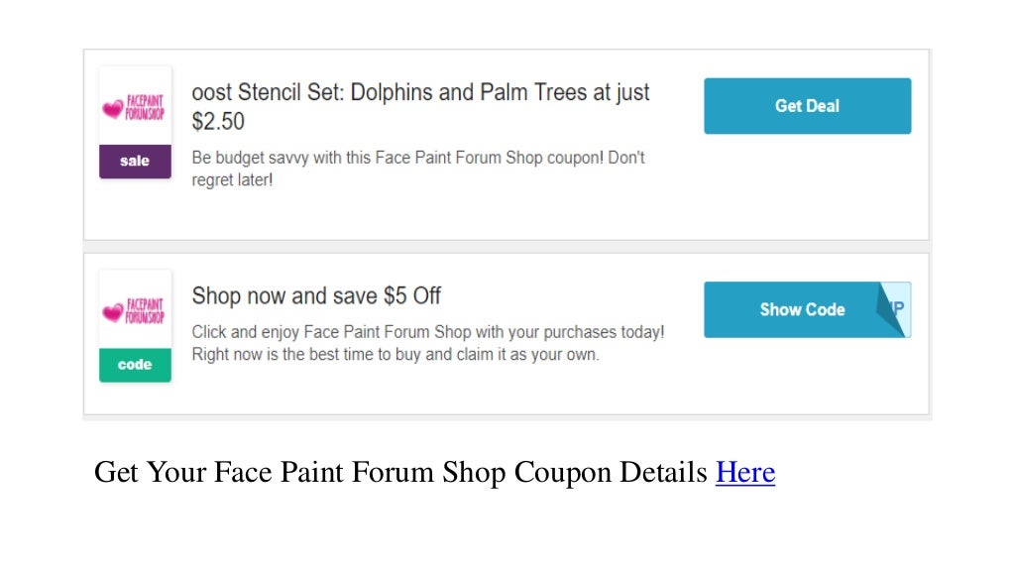Click the Be budget savvy description line
Image resolution: width=1015 pixels, height=571 pixels.
pyautogui.click(x=418, y=158)
